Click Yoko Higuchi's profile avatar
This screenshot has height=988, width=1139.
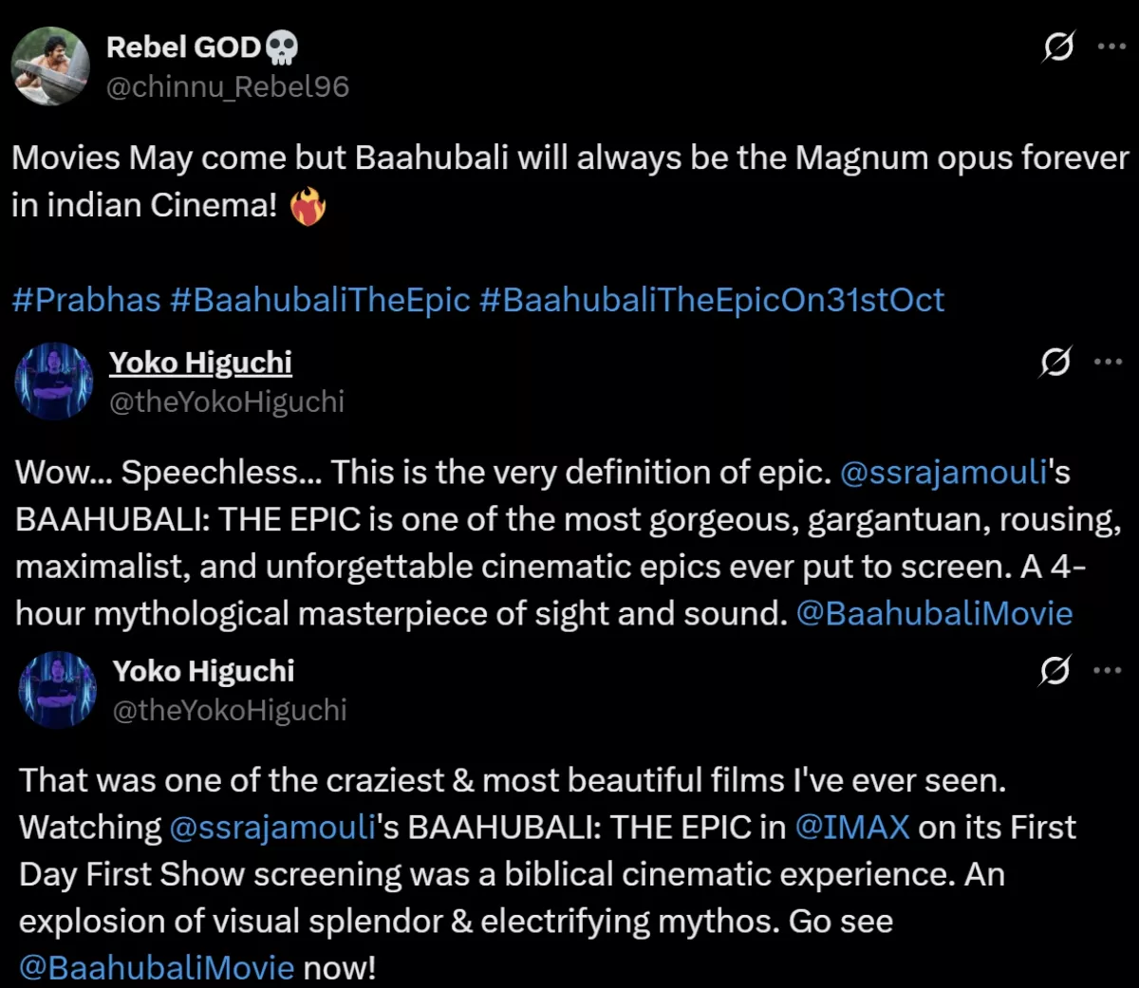tap(54, 382)
